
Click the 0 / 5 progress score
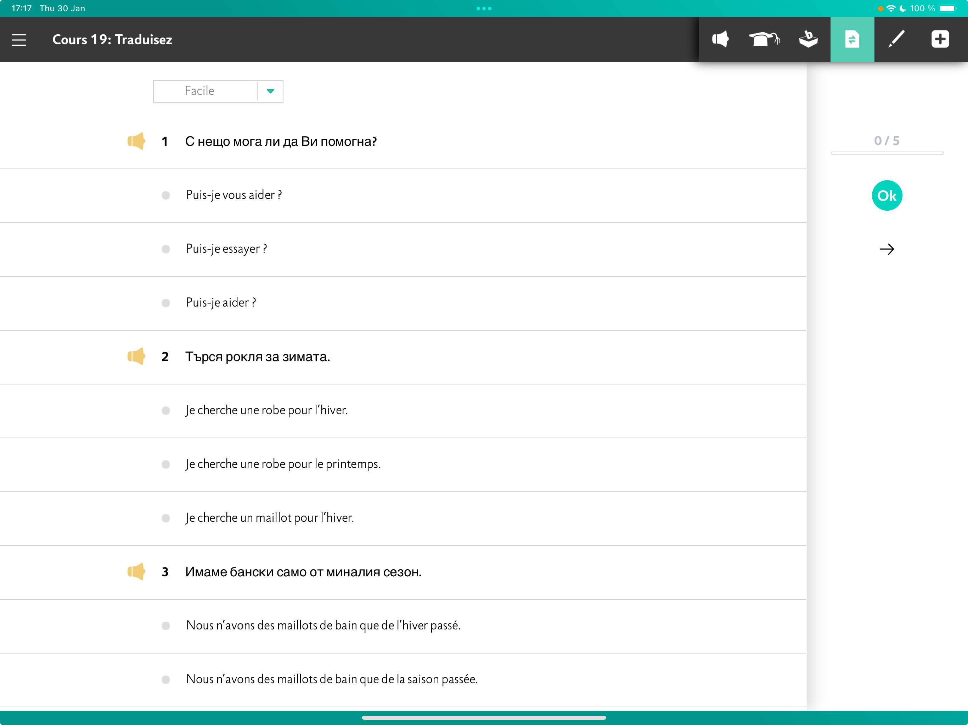[887, 141]
